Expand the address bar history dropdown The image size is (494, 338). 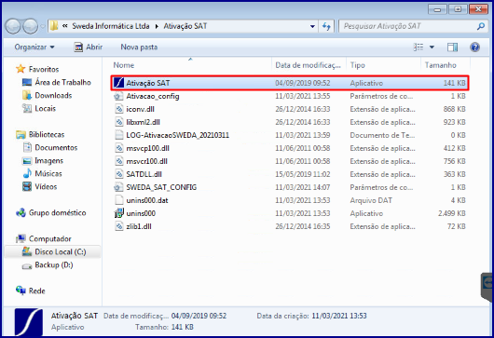(312, 26)
